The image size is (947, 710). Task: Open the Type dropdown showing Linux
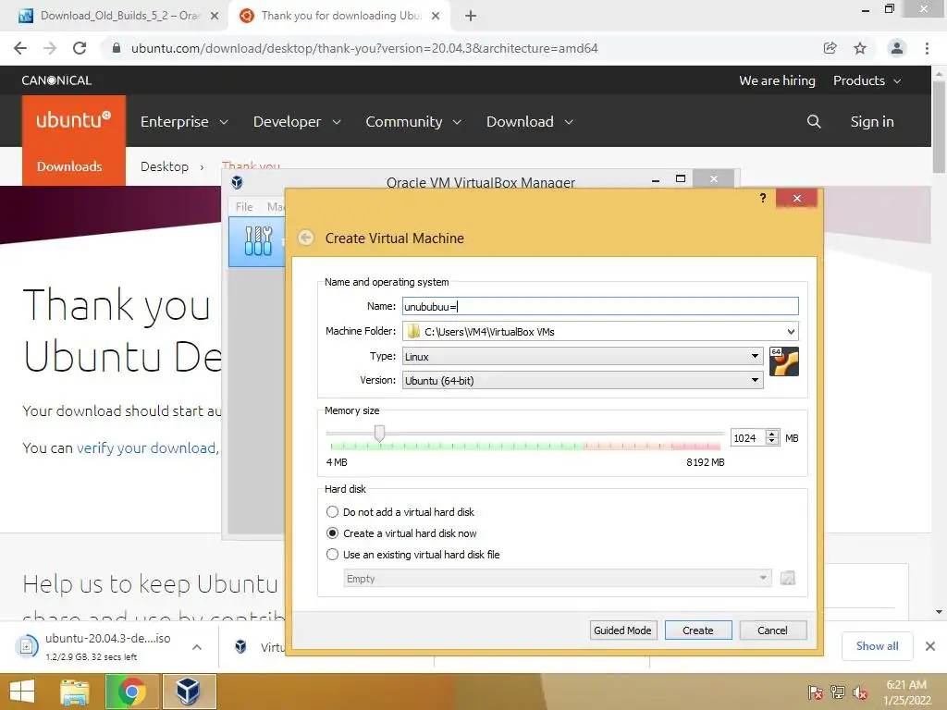click(x=583, y=356)
